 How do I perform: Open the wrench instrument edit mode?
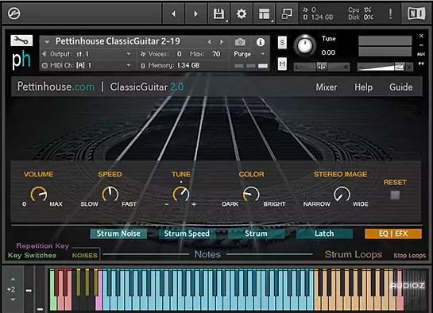click(21, 41)
